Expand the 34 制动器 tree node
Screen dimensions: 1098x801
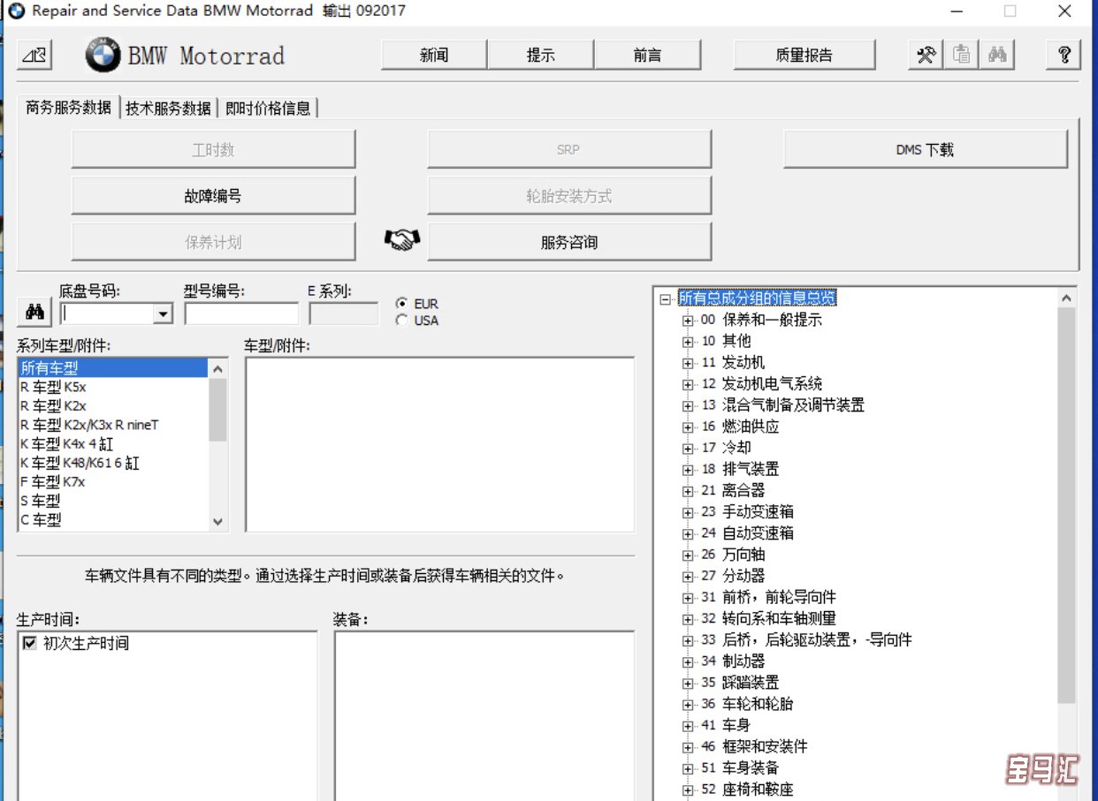point(688,661)
